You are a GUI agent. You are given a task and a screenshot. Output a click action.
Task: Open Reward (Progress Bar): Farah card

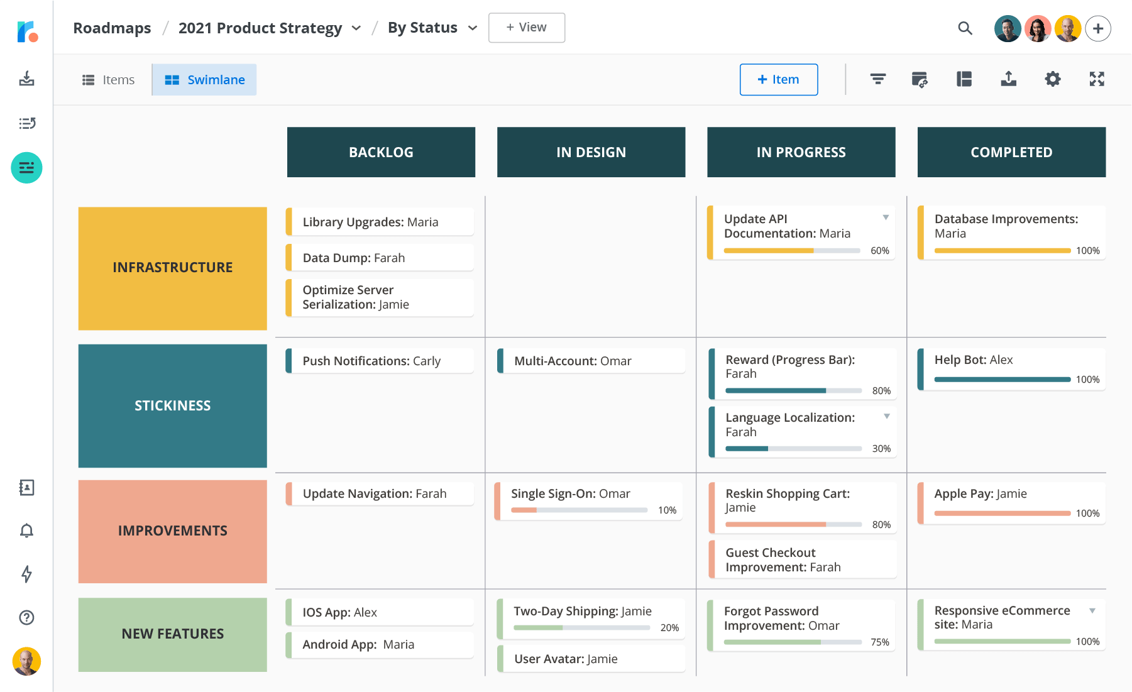coord(803,374)
